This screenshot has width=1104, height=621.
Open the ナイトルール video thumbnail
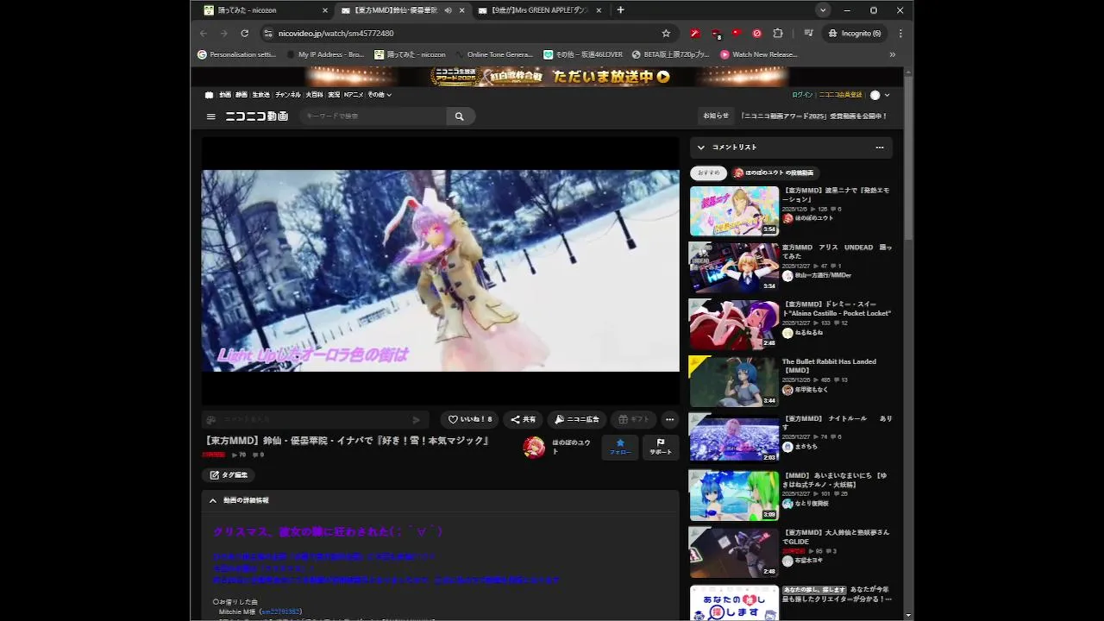(x=734, y=438)
